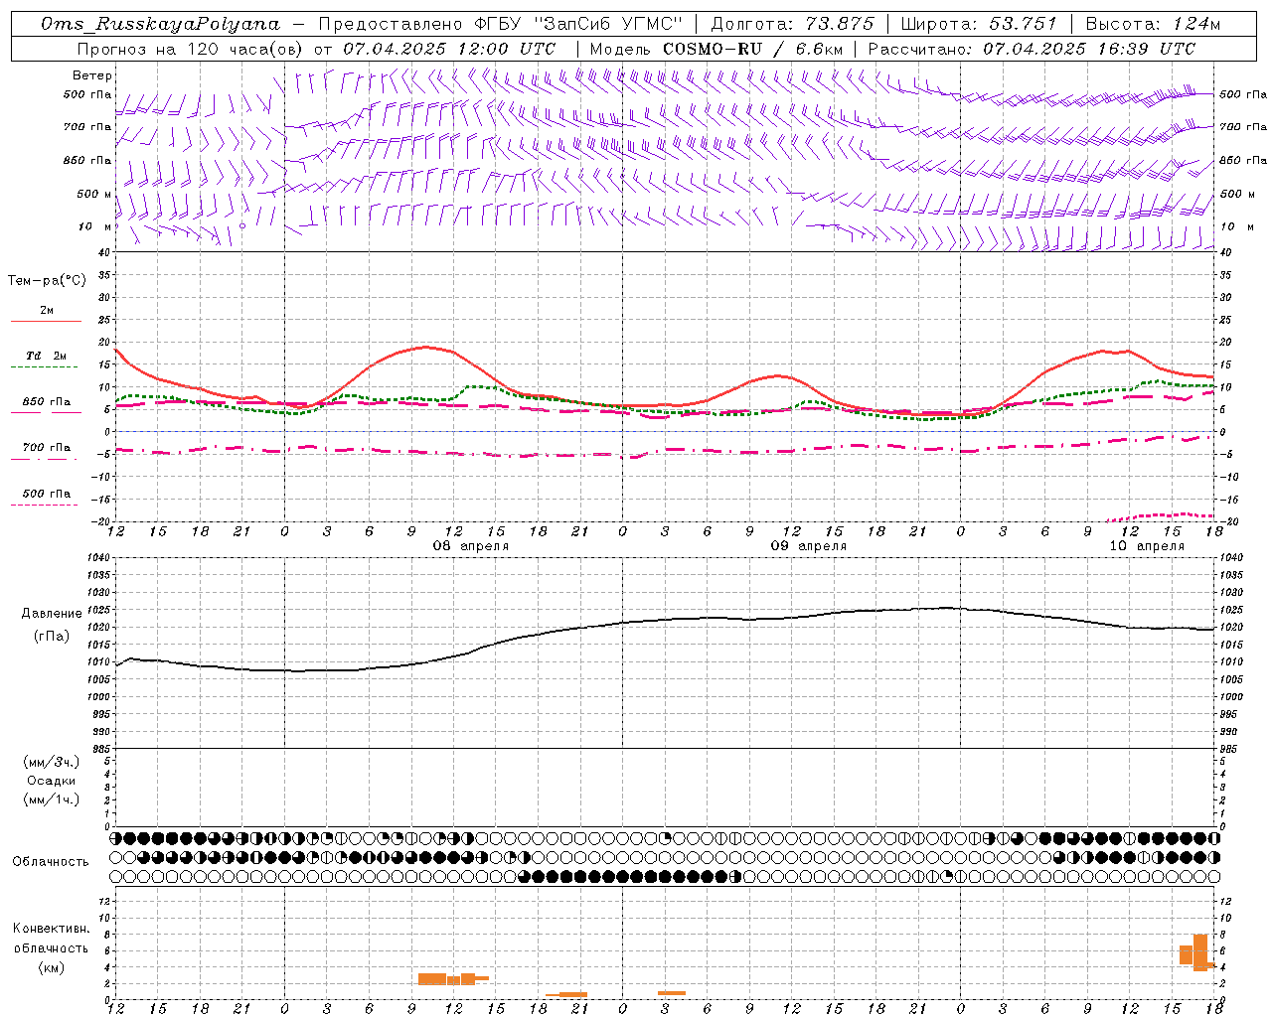Click the Осадки precipitation label
1272x1017 pixels.
click(52, 781)
